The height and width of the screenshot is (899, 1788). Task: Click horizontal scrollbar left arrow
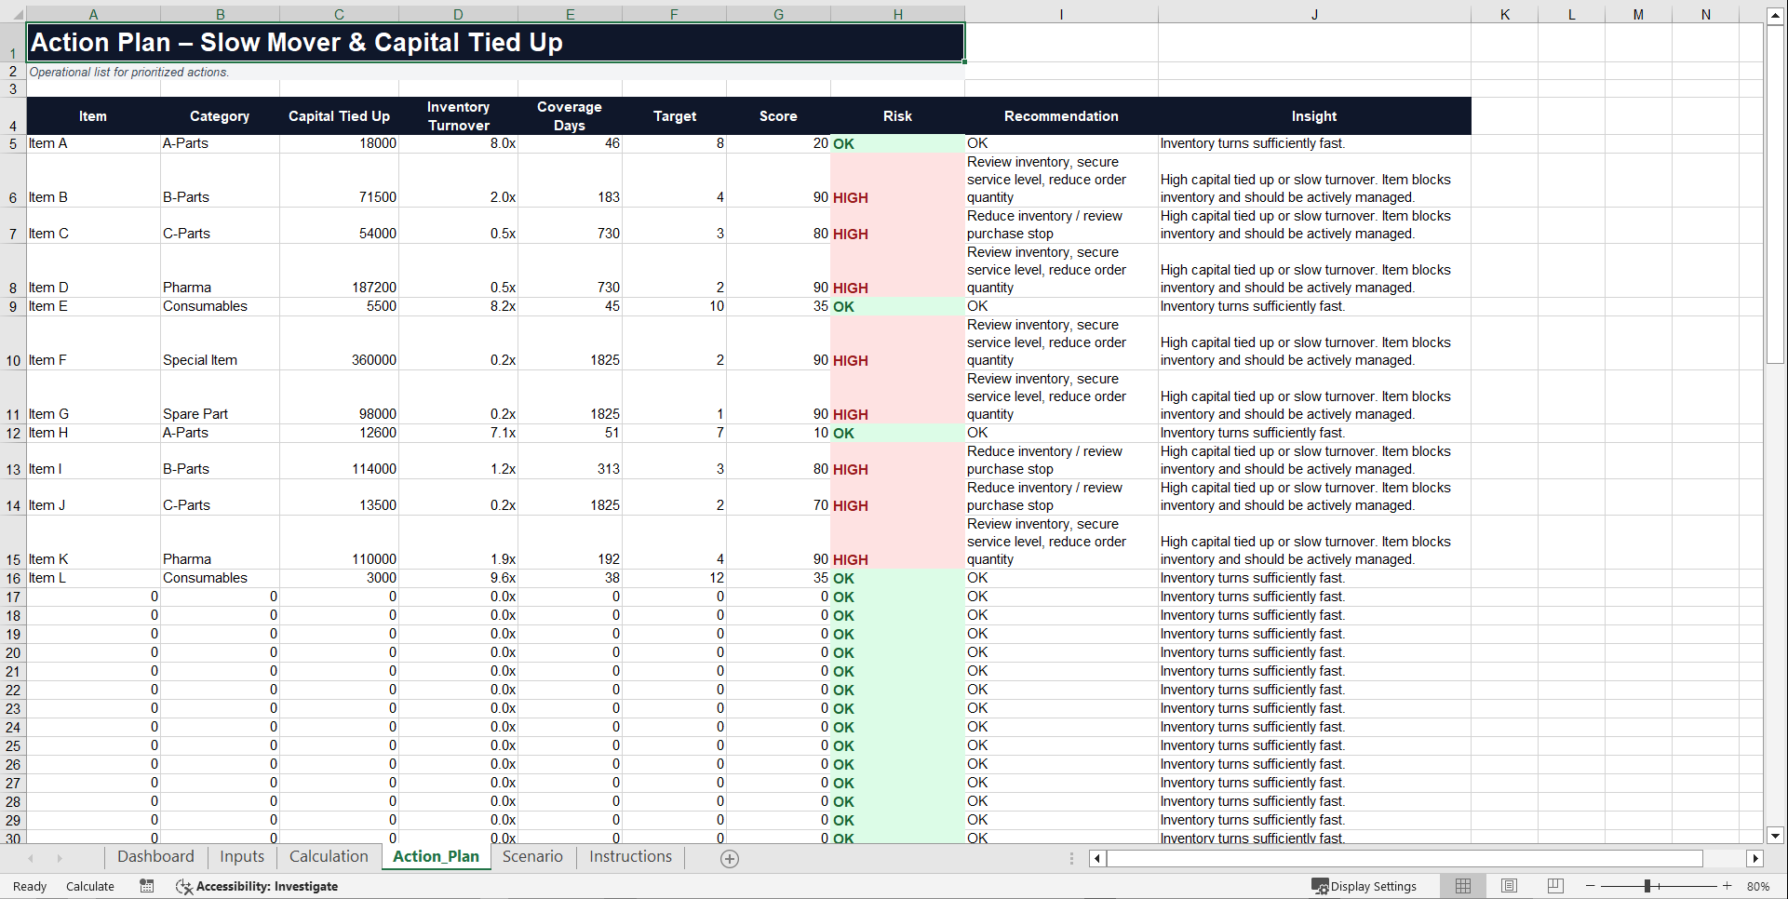[x=1097, y=859]
